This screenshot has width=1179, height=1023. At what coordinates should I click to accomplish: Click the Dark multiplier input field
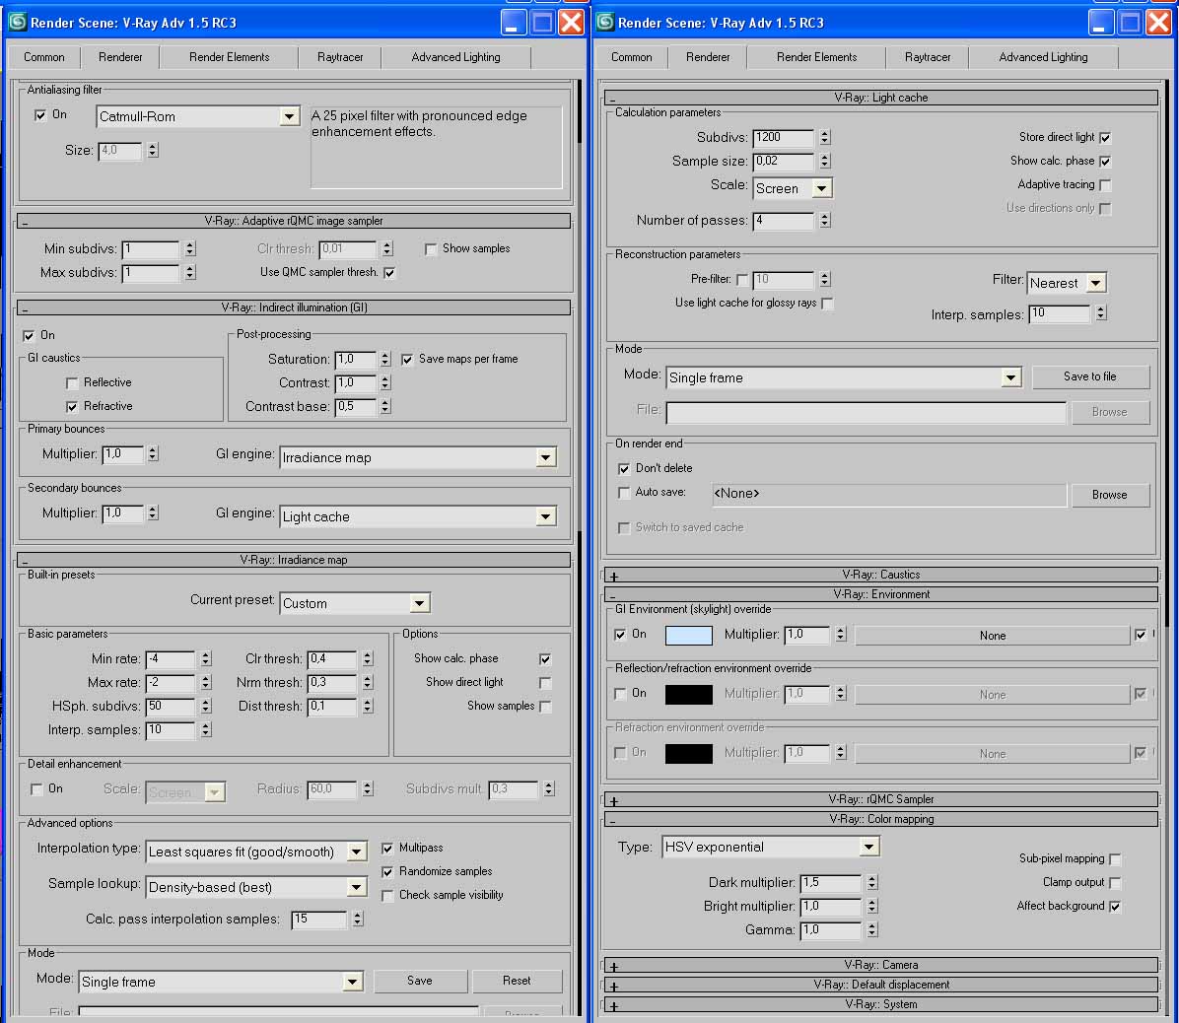830,883
